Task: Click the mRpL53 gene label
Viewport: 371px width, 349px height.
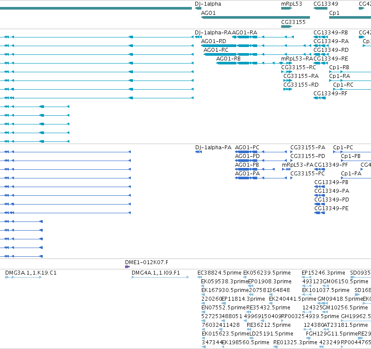Action: click(x=292, y=4)
